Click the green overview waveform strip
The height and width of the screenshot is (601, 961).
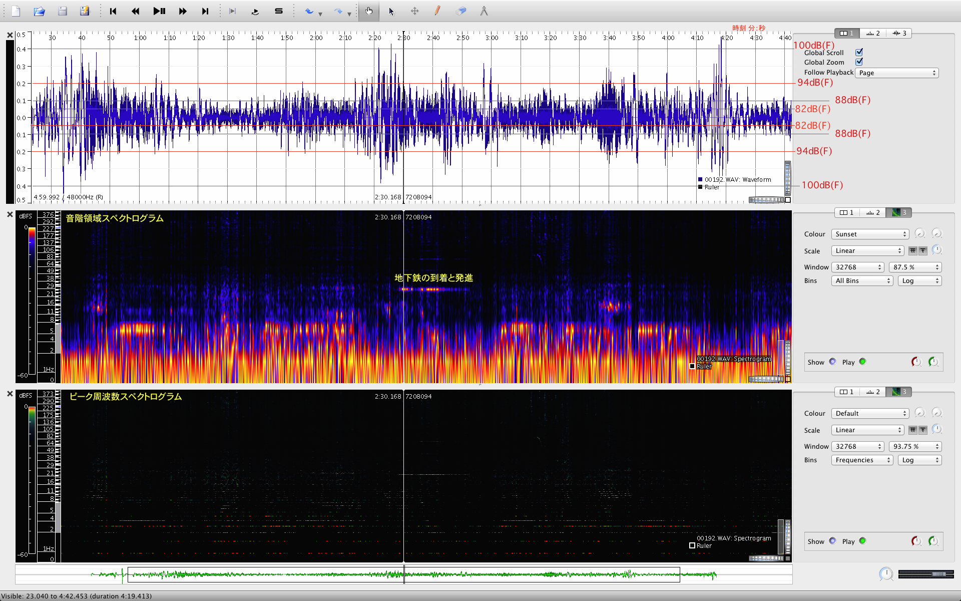pos(403,574)
